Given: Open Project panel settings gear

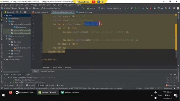Looking at the screenshot, I should tap(25, 12).
